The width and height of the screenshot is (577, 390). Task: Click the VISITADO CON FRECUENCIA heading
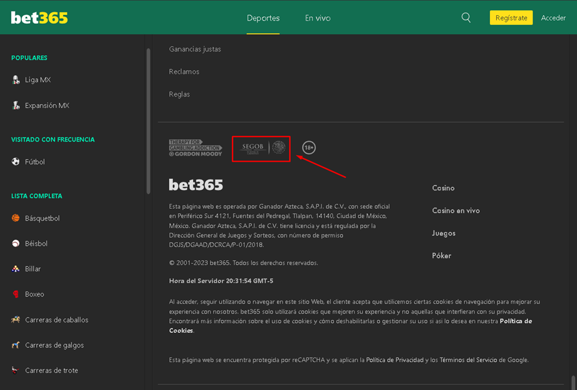(x=53, y=139)
